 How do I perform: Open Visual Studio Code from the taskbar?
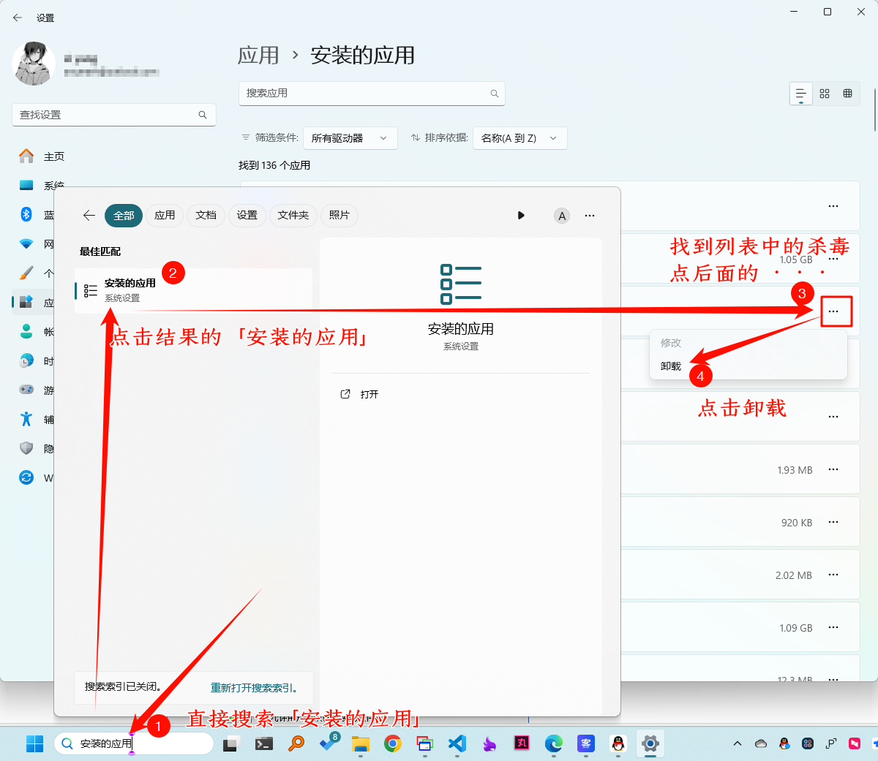457,744
